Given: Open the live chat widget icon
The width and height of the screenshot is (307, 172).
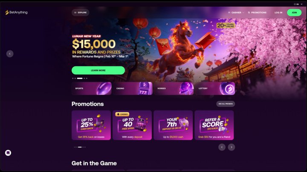Looking at the screenshot, I should pos(8,153).
